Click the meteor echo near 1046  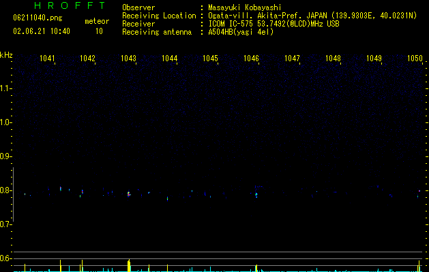pos(256,194)
